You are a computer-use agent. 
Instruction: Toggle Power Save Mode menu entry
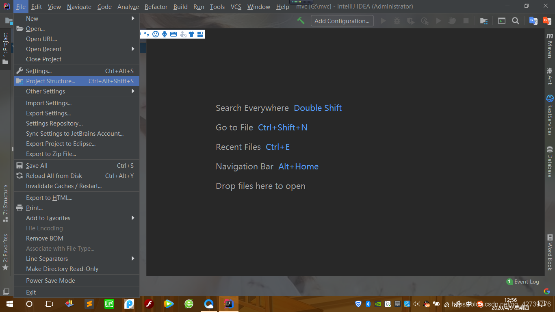tap(76, 280)
